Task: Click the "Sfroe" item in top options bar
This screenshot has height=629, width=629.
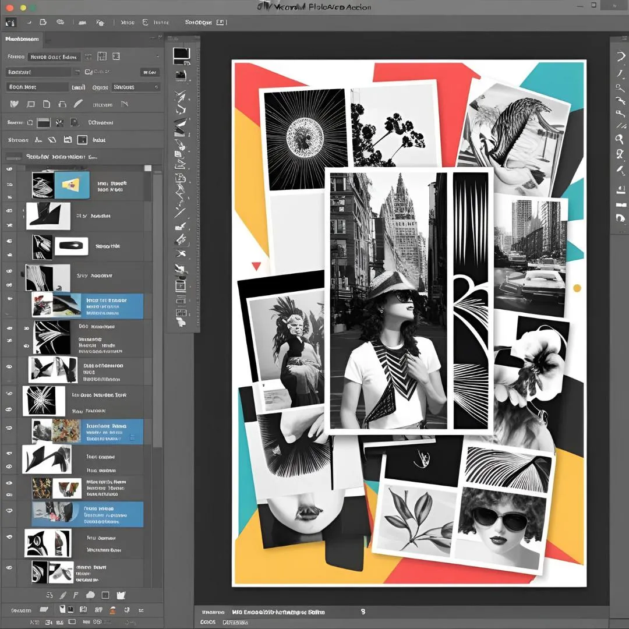Action: click(127, 23)
